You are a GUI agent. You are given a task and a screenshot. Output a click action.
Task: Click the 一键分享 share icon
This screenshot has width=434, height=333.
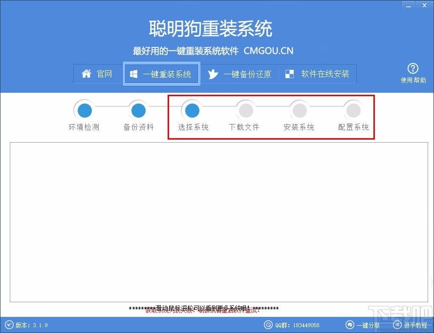click(x=350, y=325)
